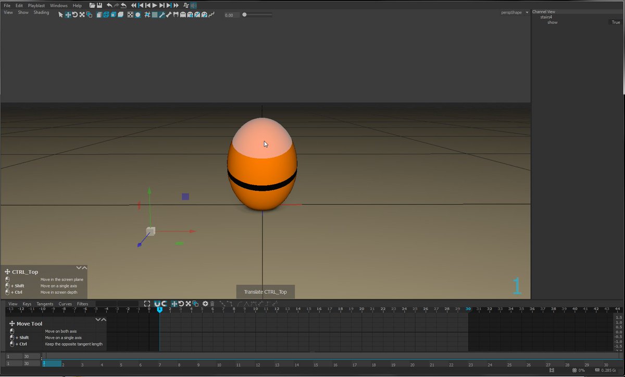Click the slider beside the 0.00 field
The image size is (625, 377).
(257, 15)
